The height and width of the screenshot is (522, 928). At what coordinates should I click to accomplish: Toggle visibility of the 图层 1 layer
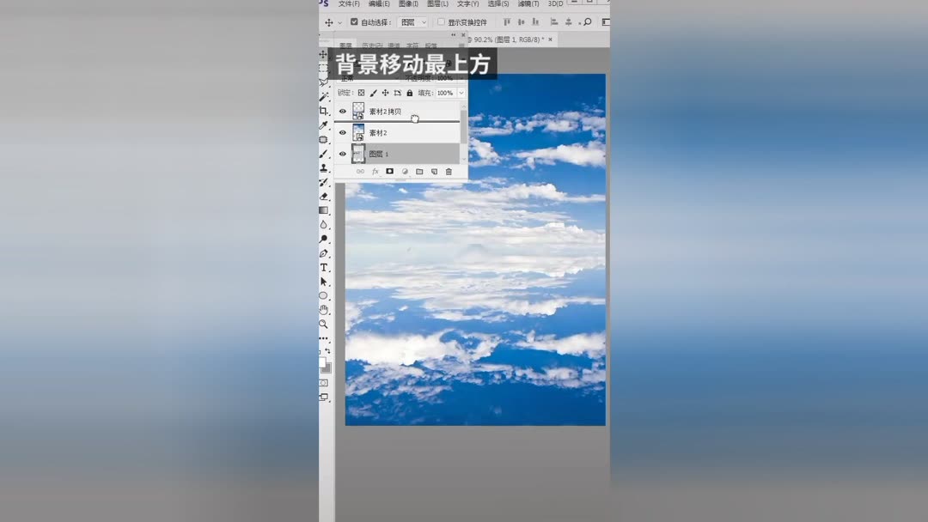(342, 153)
